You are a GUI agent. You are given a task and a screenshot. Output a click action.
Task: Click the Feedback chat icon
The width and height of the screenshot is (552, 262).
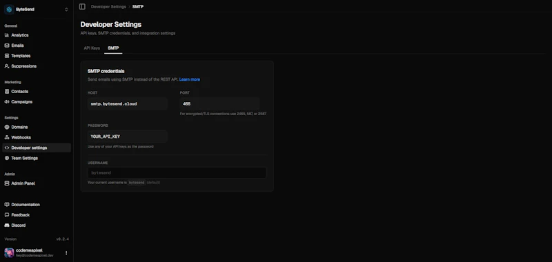tap(7, 215)
